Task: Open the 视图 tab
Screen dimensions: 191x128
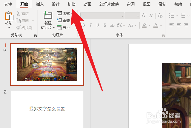Action: 147,4
